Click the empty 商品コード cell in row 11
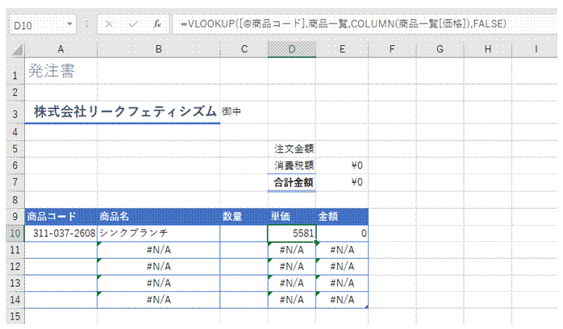 (x=60, y=250)
